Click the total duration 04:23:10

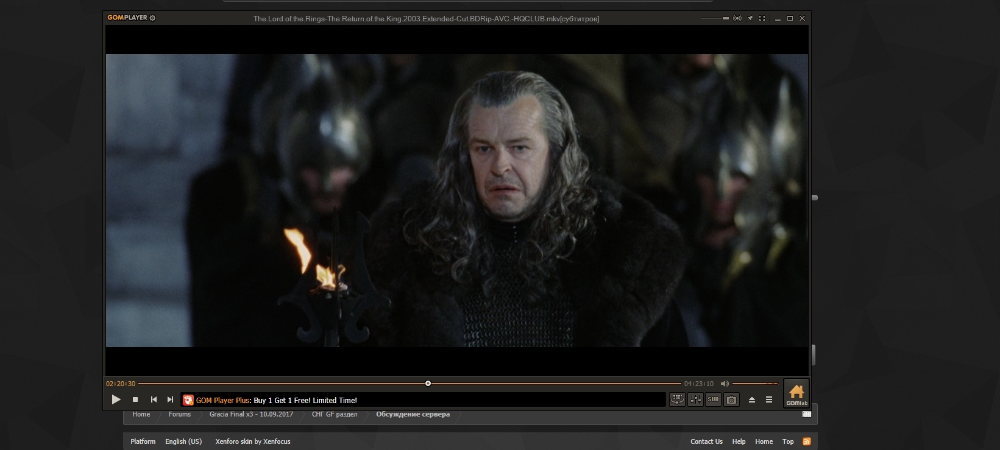[698, 384]
